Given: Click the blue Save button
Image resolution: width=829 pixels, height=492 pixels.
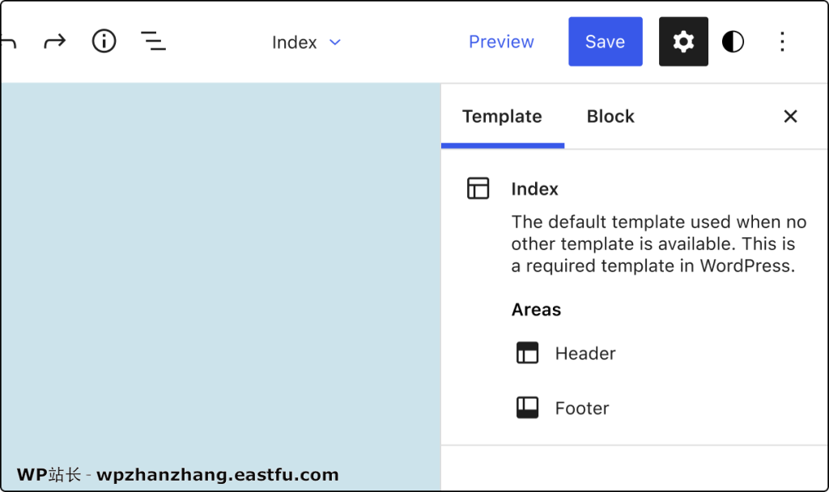Looking at the screenshot, I should click(x=606, y=41).
